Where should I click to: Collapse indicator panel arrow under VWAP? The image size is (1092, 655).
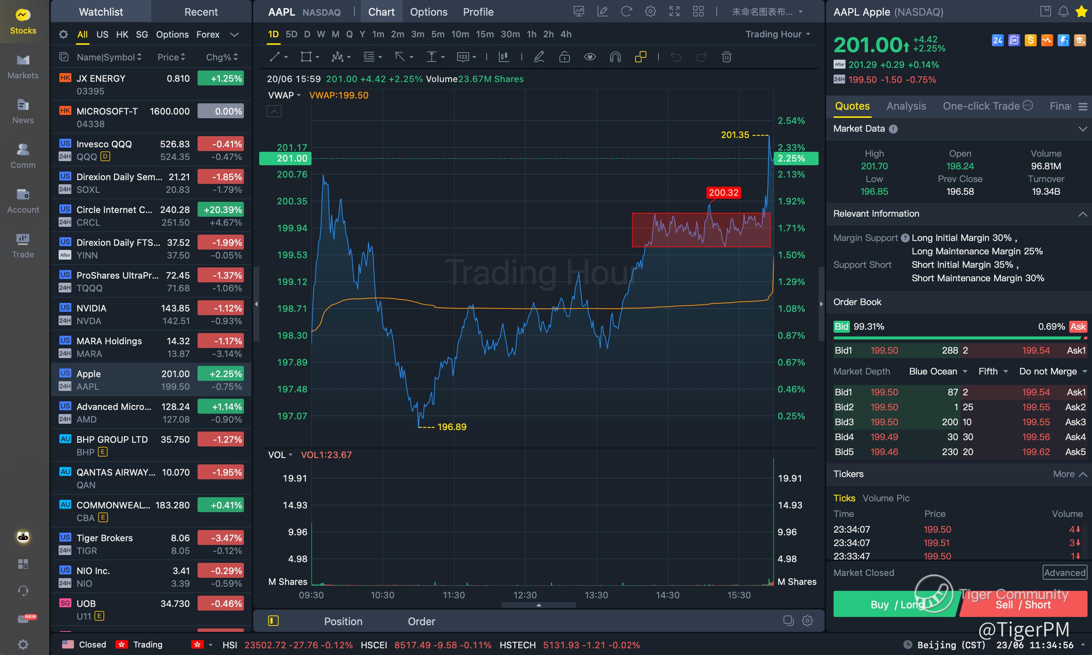(x=274, y=111)
